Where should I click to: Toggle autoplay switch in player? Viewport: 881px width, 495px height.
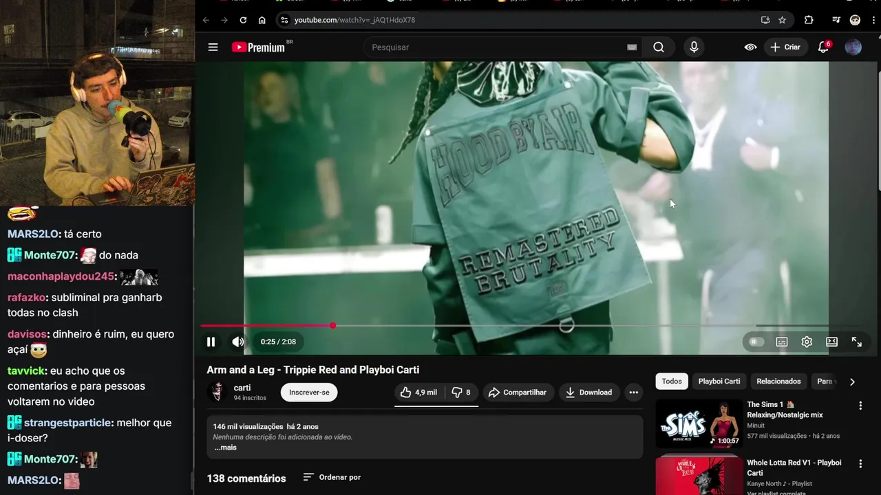[x=756, y=342]
